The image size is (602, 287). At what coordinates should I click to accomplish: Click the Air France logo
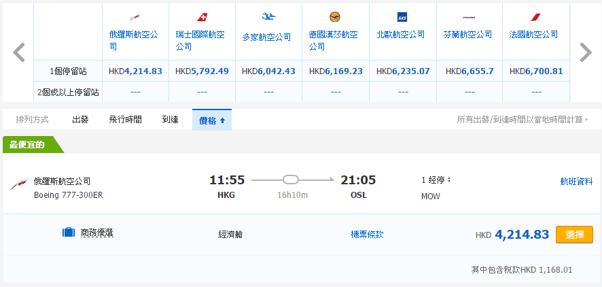point(535,17)
